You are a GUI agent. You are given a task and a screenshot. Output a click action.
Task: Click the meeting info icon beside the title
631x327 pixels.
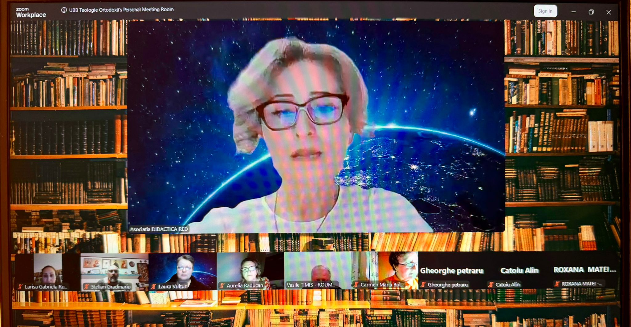(64, 10)
